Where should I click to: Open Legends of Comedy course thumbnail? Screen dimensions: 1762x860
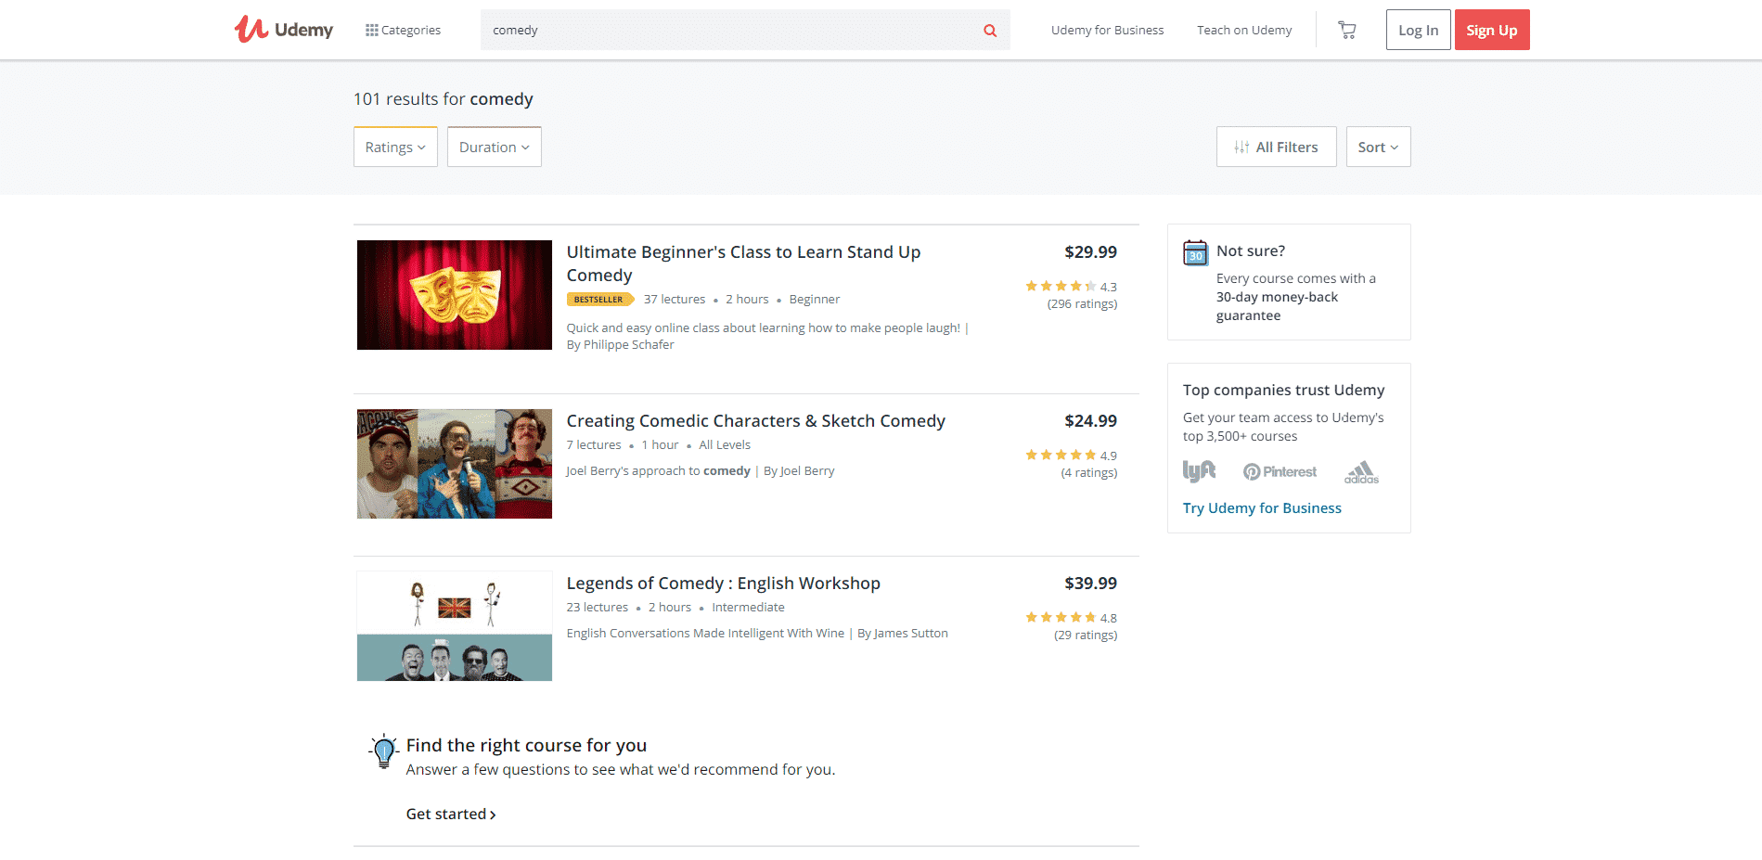tap(455, 626)
